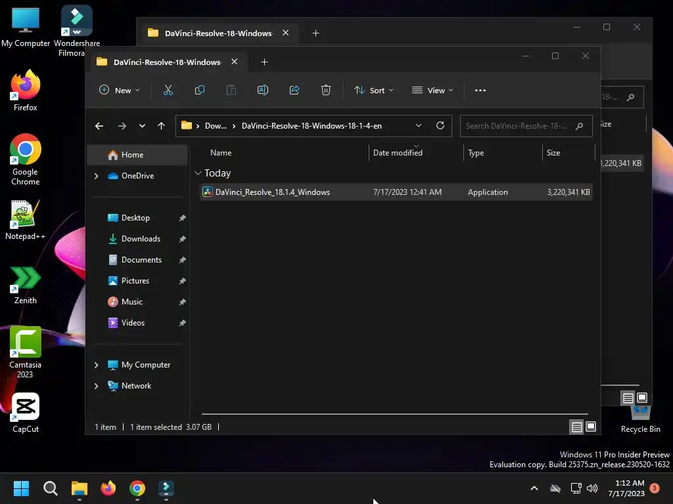This screenshot has height=504, width=673.
Task: Click the Paste clipboard icon in toolbar
Action: click(231, 90)
